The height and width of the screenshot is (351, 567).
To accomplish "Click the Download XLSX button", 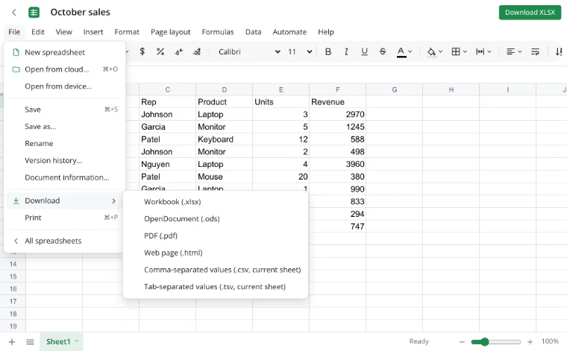I will tap(530, 12).
